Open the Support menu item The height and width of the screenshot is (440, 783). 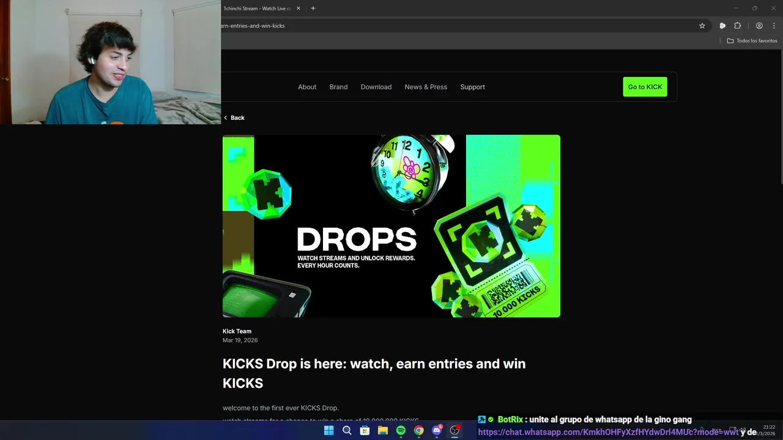[x=472, y=87]
